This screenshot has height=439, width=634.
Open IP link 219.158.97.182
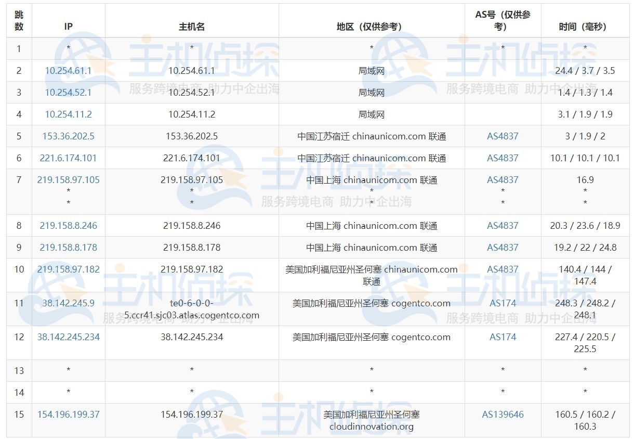point(68,269)
